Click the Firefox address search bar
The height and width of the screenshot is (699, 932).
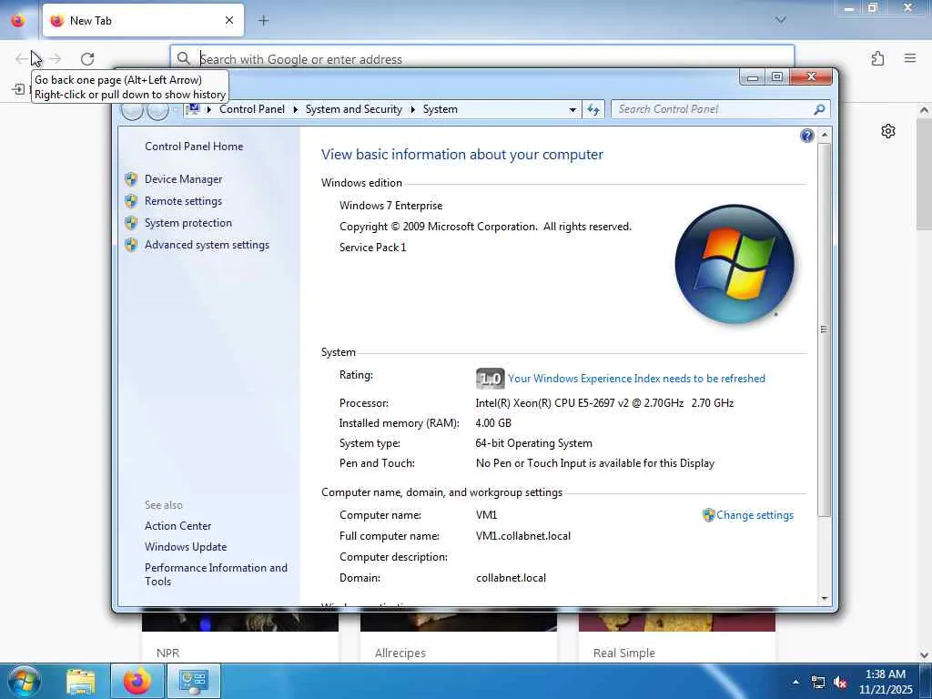[x=482, y=59]
